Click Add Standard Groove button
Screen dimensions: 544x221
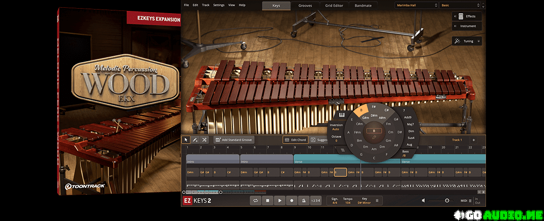(x=234, y=140)
